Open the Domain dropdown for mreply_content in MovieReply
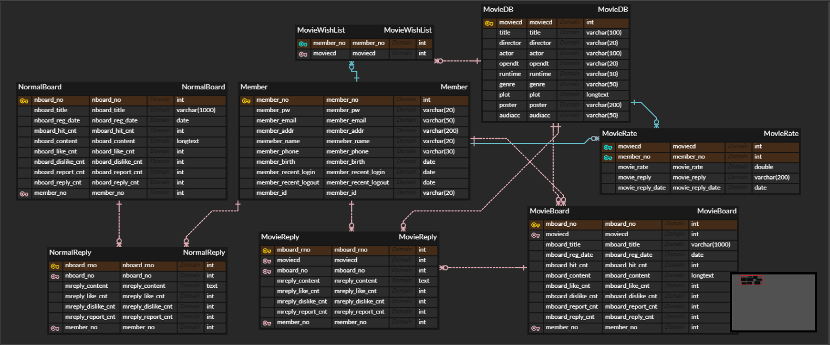The width and height of the screenshot is (830, 345). click(x=402, y=281)
